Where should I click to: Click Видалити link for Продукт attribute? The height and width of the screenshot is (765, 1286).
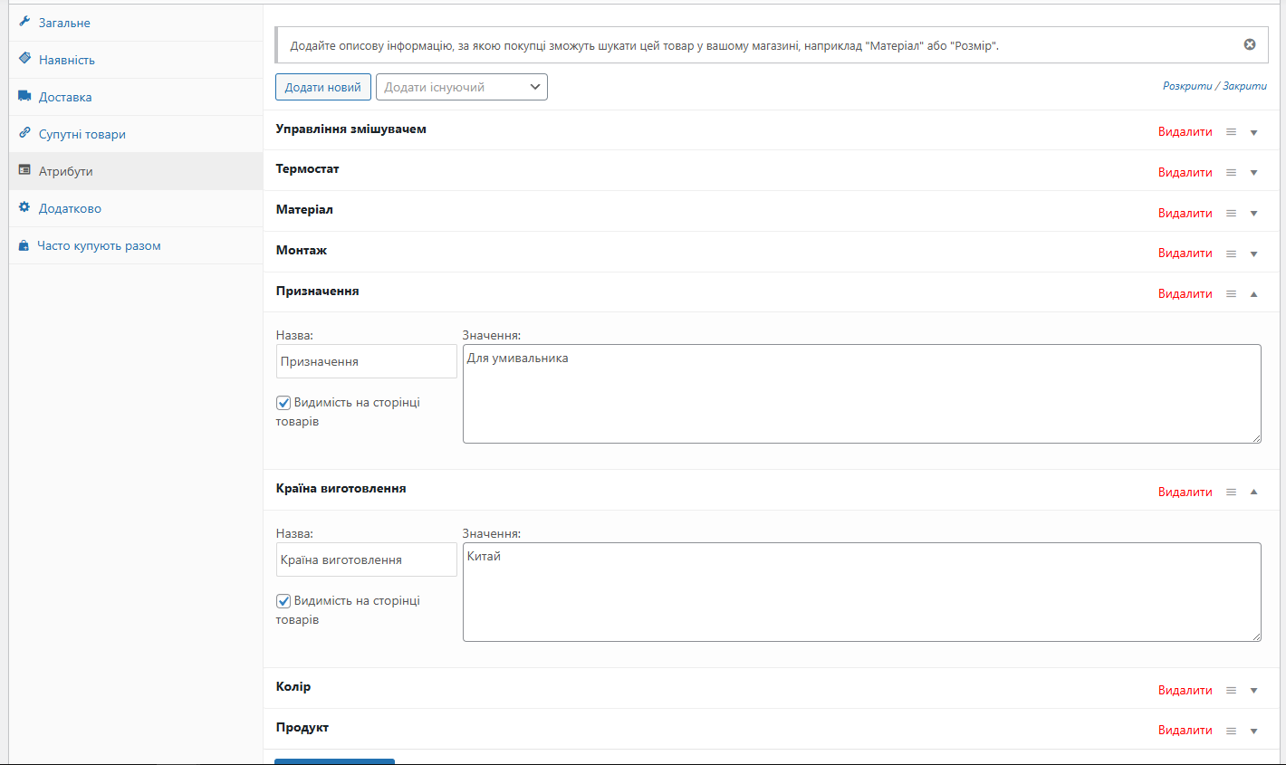pos(1185,730)
